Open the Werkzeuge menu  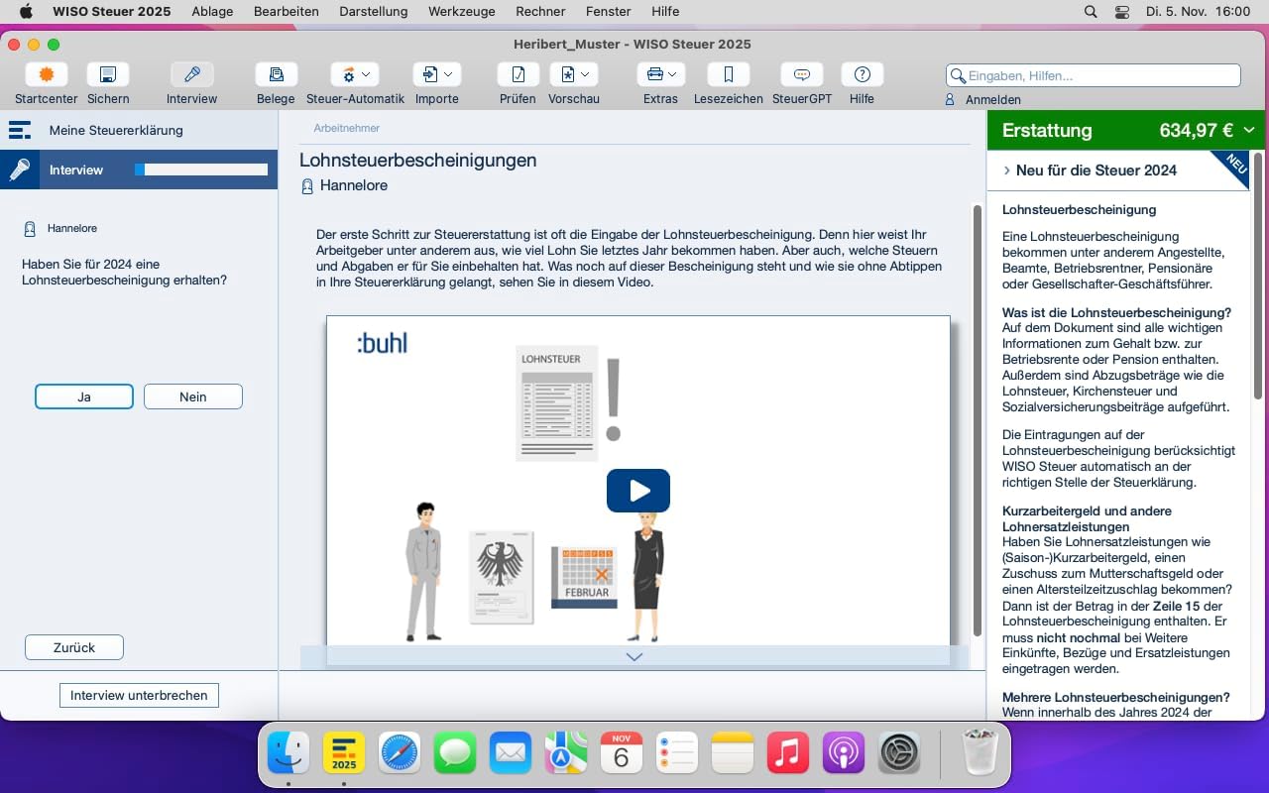point(462,12)
